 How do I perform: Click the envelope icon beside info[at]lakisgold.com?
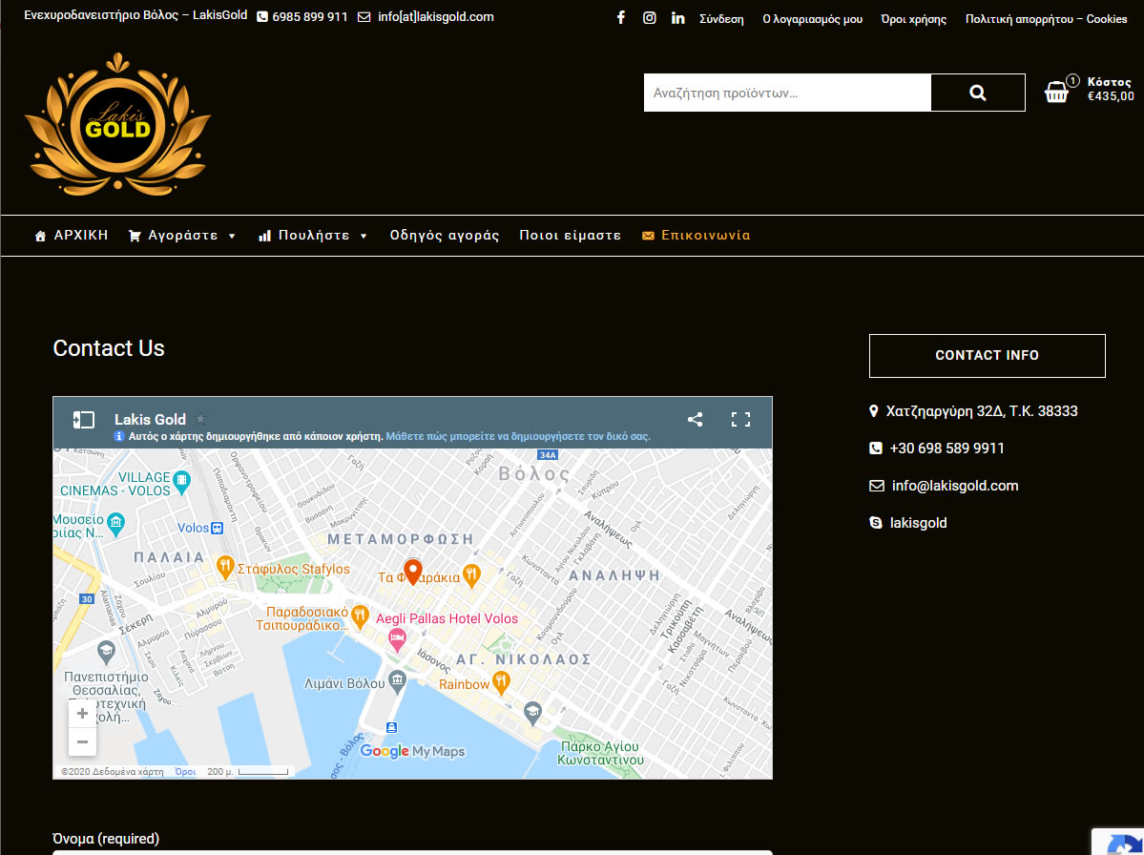pyautogui.click(x=364, y=17)
